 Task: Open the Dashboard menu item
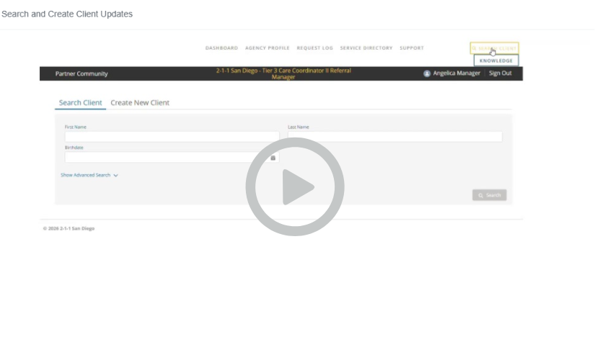coord(221,48)
